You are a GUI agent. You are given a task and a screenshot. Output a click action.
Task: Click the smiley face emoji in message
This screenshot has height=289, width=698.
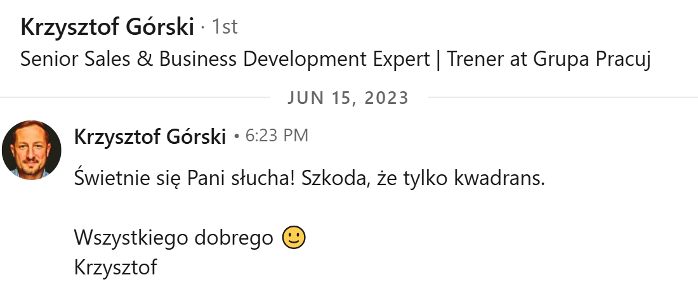[x=293, y=238]
